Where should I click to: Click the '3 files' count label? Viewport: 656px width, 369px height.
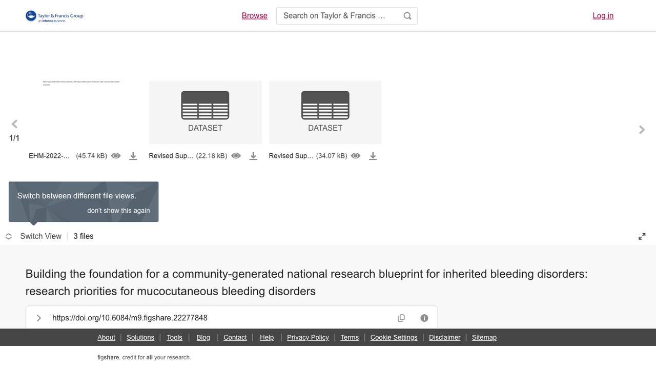[x=84, y=236]
